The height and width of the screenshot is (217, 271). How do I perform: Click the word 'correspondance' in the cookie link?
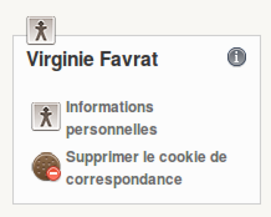[124, 180]
